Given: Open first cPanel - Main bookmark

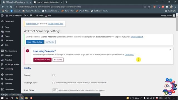Looking at the screenshot, I should click(68, 11).
